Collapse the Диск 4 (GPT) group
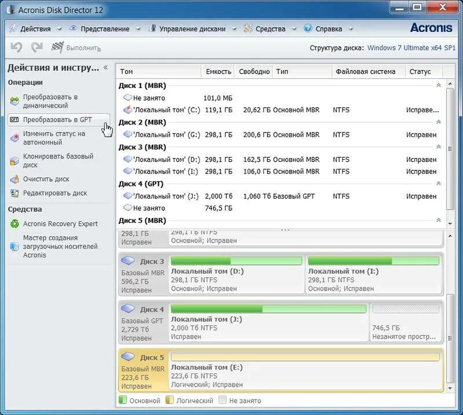Viewport: 463px width, 415px height. pos(439,183)
